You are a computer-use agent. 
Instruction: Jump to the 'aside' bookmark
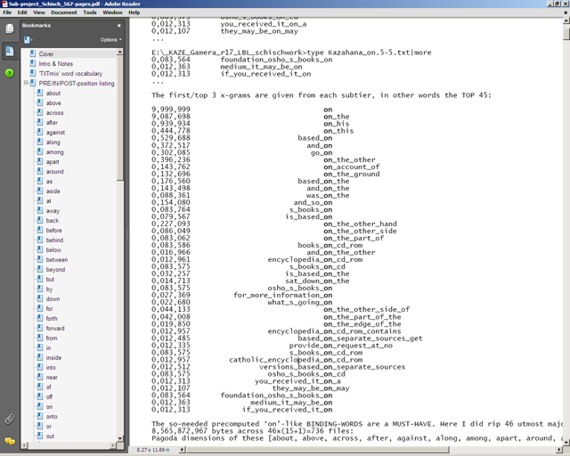53,191
